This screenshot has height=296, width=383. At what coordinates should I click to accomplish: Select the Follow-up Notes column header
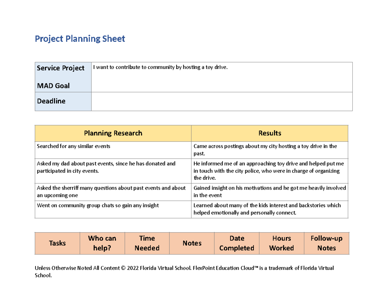click(327, 243)
